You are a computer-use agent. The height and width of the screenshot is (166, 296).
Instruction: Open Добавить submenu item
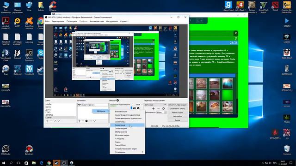pos(101,111)
